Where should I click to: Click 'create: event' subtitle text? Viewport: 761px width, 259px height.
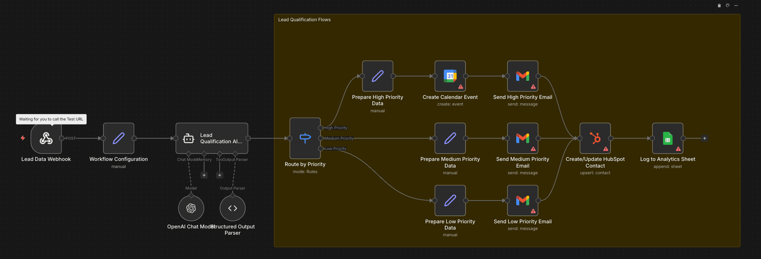tap(450, 104)
